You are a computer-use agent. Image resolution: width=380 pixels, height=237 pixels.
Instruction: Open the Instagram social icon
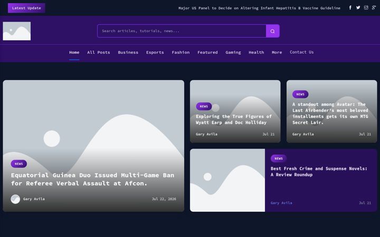pos(366,8)
